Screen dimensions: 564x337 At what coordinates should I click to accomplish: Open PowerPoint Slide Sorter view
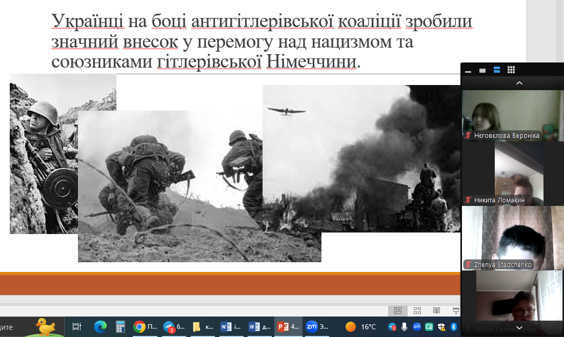[x=417, y=310]
